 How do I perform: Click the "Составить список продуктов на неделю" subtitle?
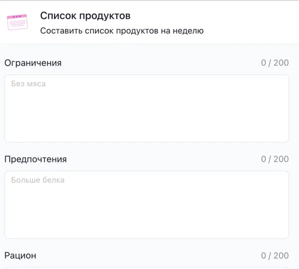122,30
